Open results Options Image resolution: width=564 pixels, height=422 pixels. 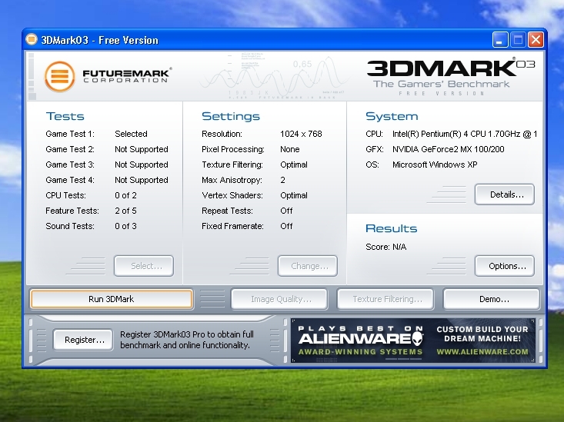click(504, 266)
